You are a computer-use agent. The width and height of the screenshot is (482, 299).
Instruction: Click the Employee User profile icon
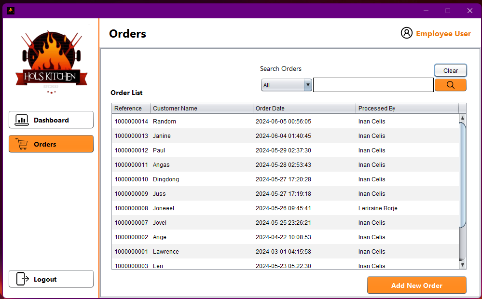coord(407,33)
